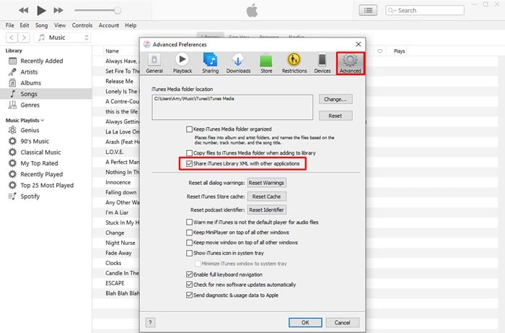Open Recently Added in the Library sidebar
Image resolution: width=505 pixels, height=333 pixels.
point(42,61)
